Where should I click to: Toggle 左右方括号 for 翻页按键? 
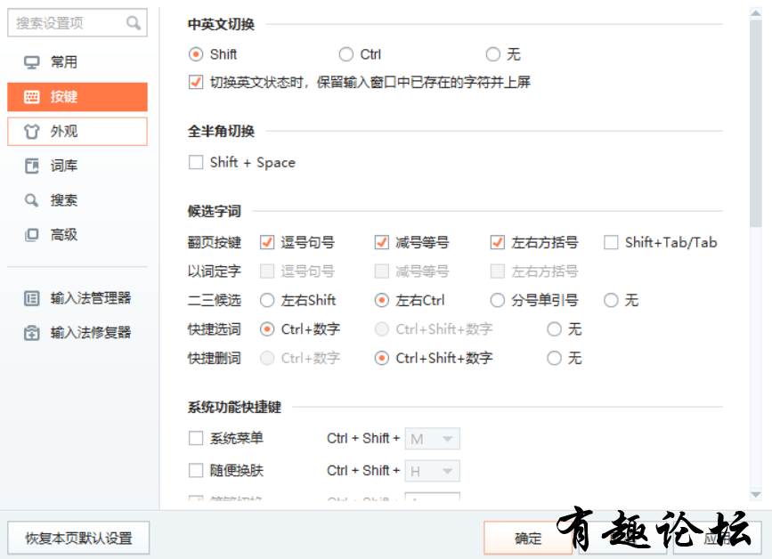(x=497, y=242)
